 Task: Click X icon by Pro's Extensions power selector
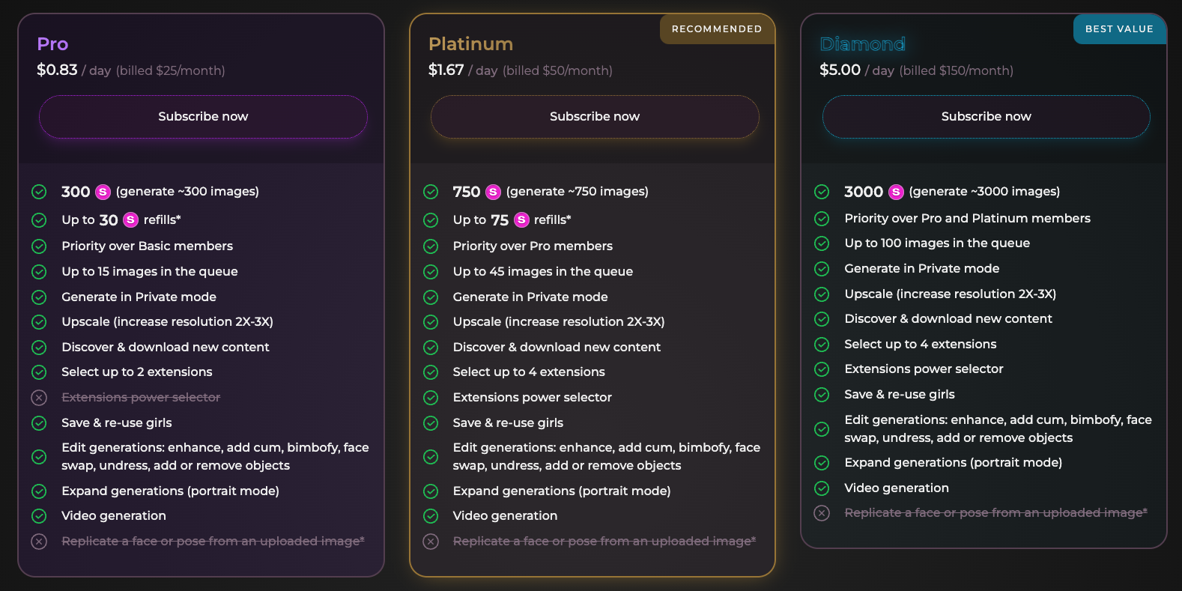(39, 398)
